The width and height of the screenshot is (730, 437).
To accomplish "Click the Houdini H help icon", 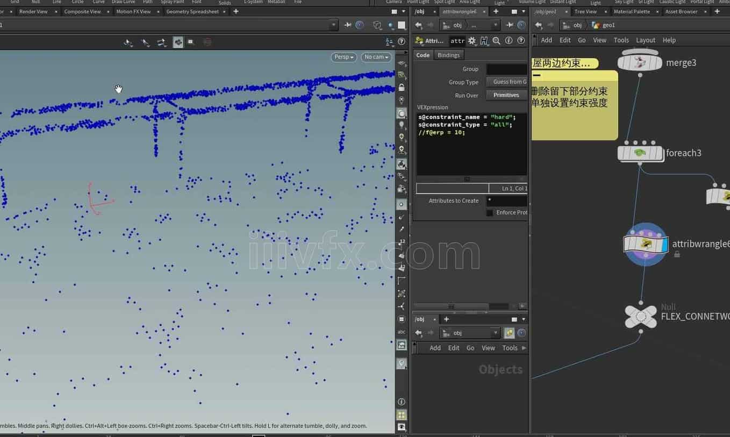I will pos(484,40).
